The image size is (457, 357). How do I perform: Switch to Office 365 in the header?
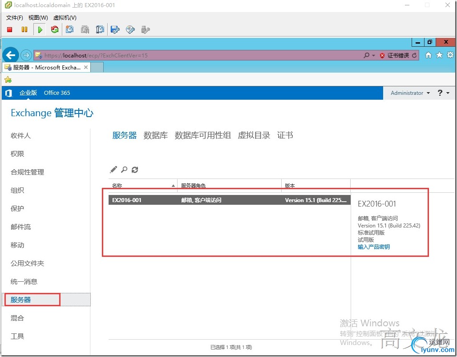[57, 93]
